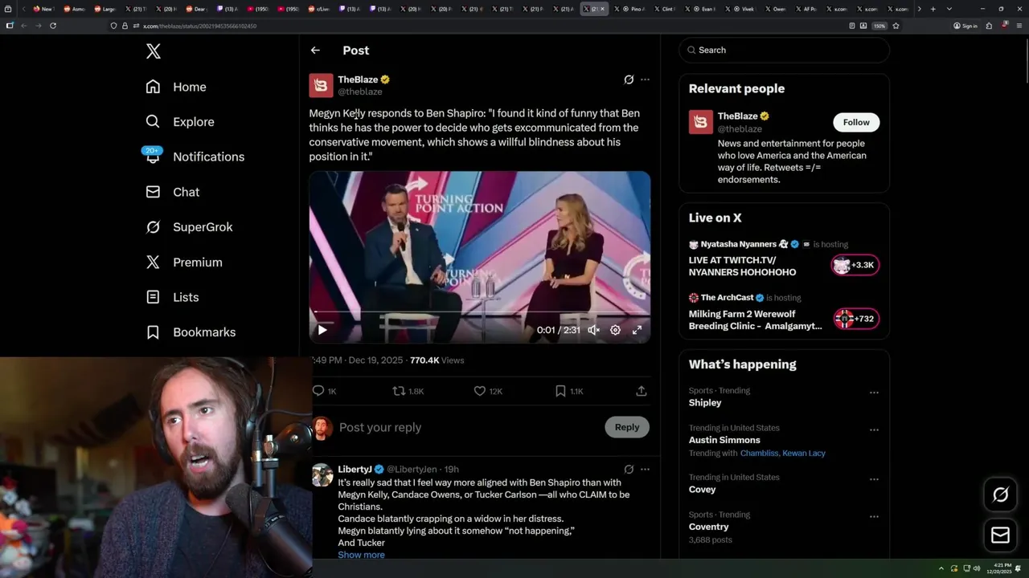The width and height of the screenshot is (1029, 578).
Task: Click Sign in on the browser toolbar
Action: click(965, 26)
